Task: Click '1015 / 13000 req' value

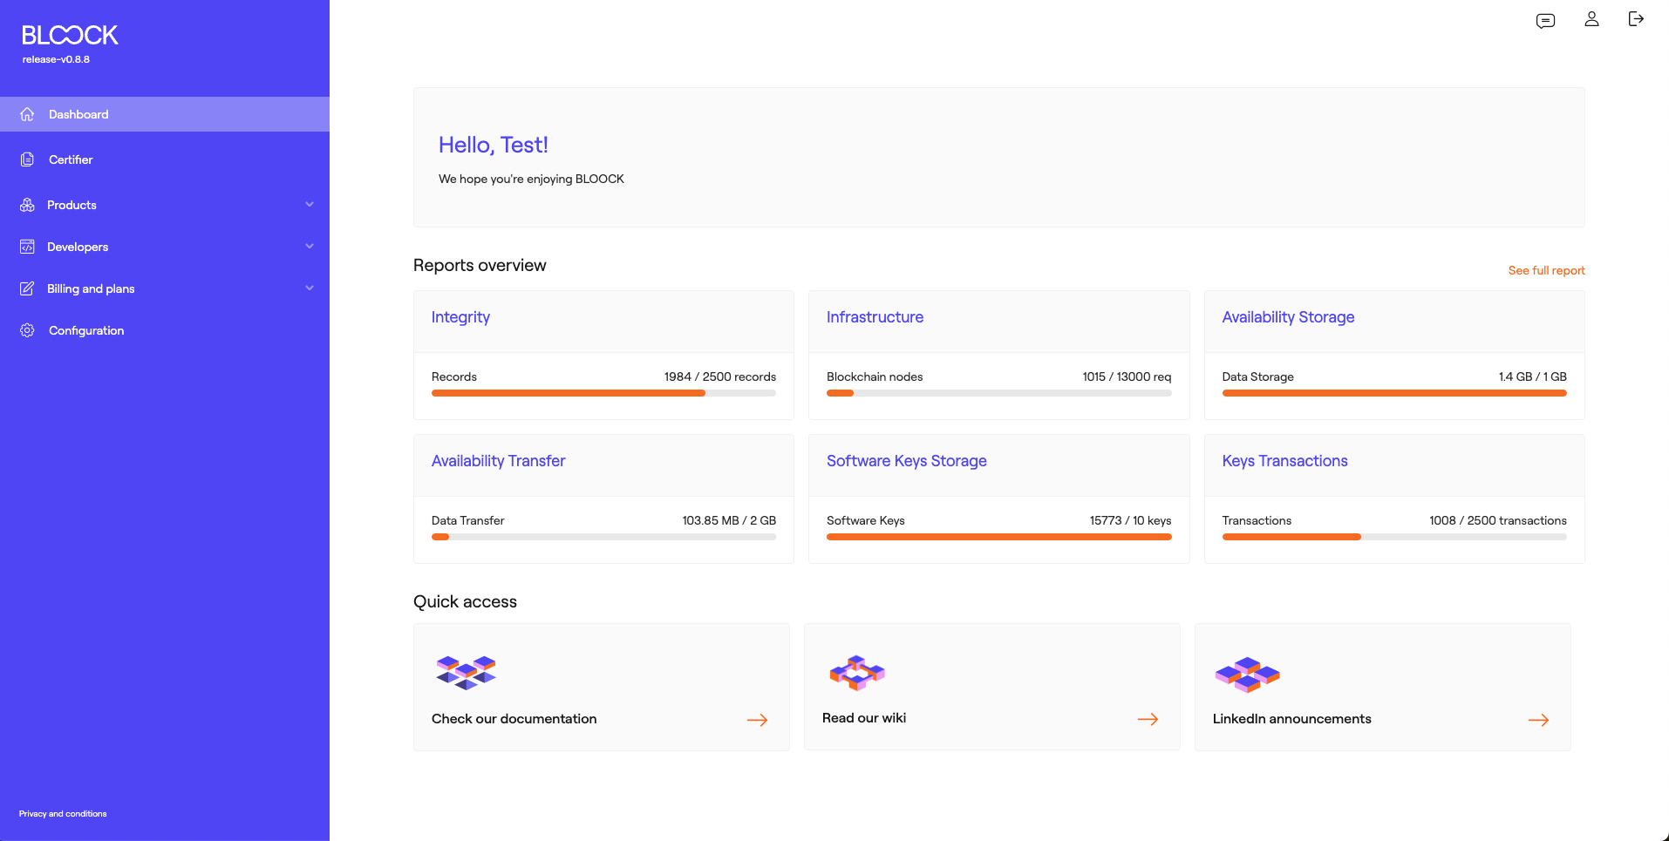Action: (x=1127, y=376)
